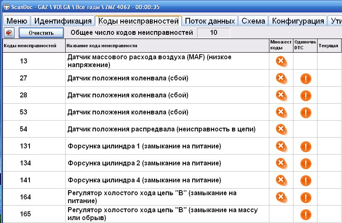The height and width of the screenshot is (223, 342).
Task: Click multiple-codes X icon for code 27
Action: click(x=281, y=78)
